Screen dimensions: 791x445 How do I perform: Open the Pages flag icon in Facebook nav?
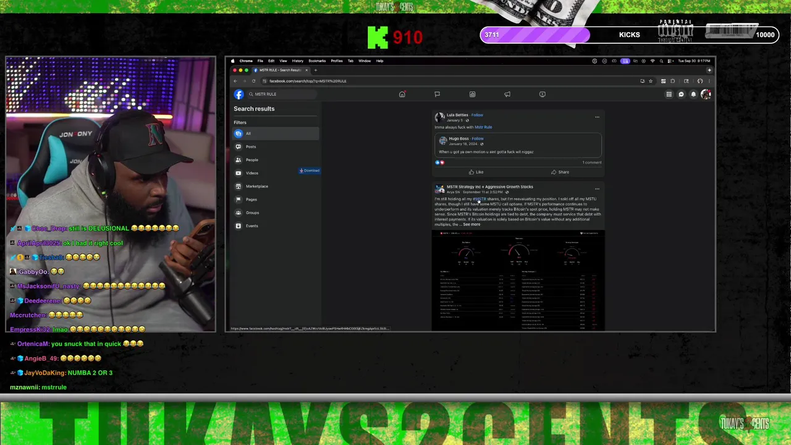(437, 94)
